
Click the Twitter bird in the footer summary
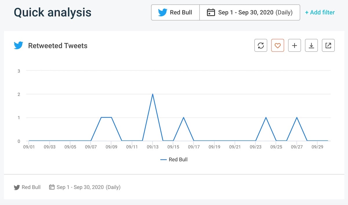[x=17, y=187]
